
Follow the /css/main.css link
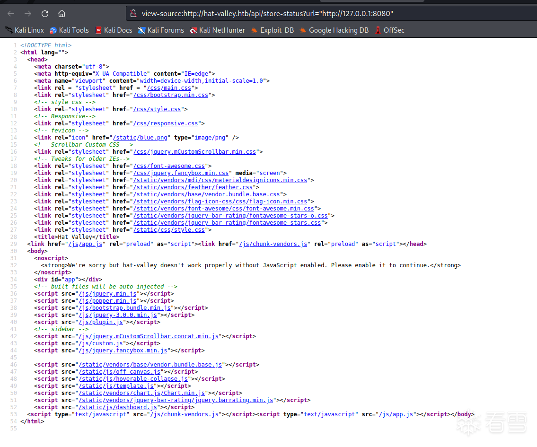click(169, 88)
